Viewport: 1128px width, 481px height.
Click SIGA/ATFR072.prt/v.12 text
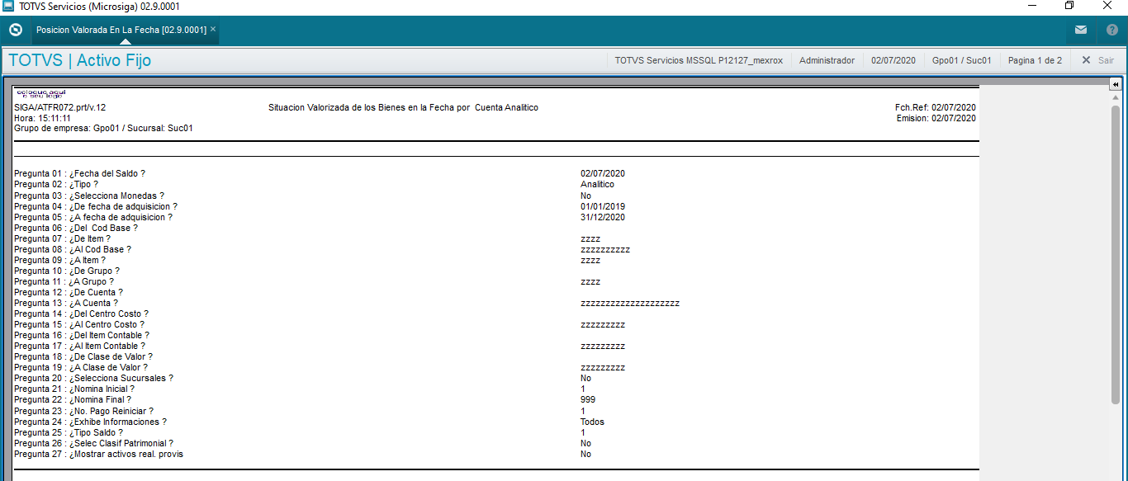pos(60,107)
